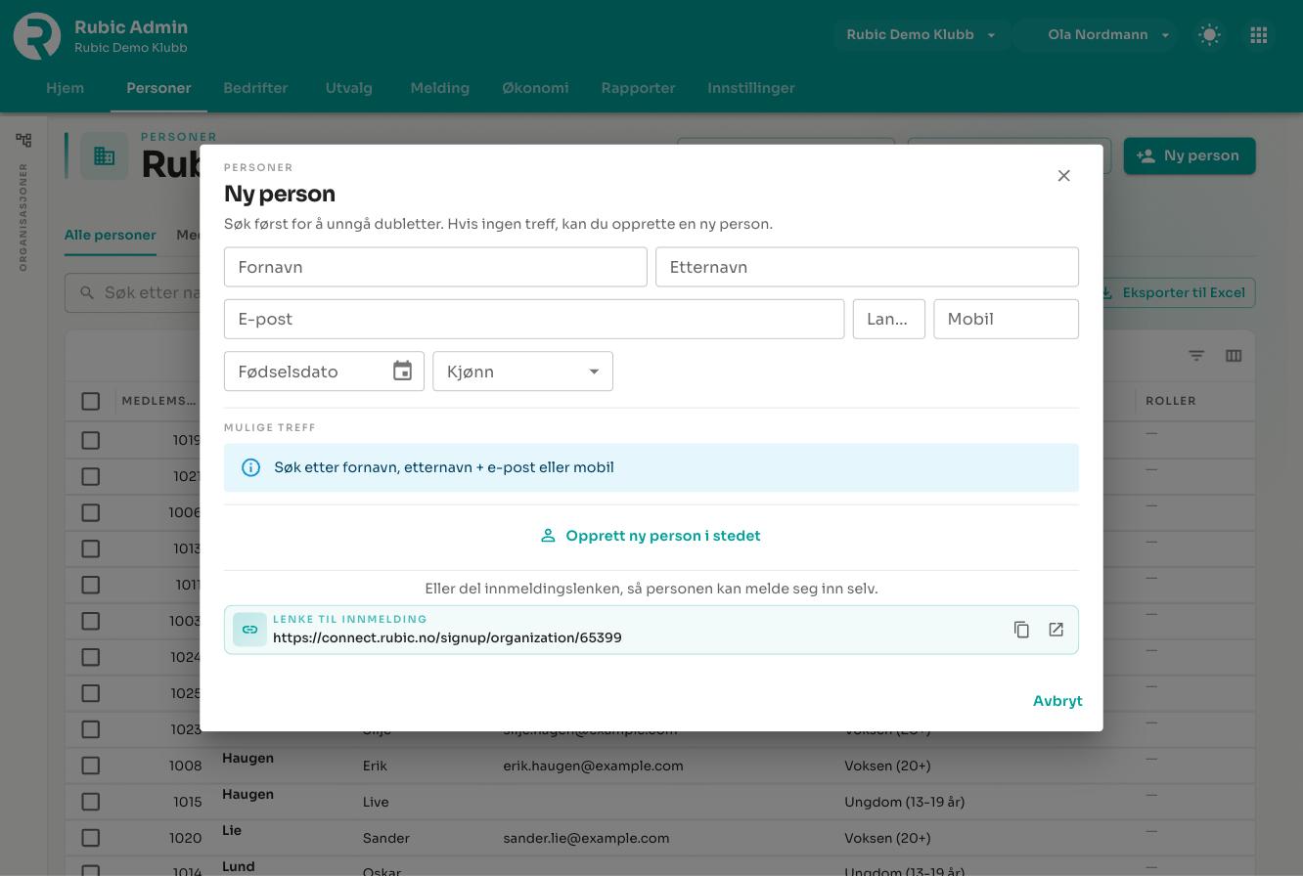Screen dimensions: 1303x876
Task: Open the Kjønn dropdown
Action: [x=523, y=372]
